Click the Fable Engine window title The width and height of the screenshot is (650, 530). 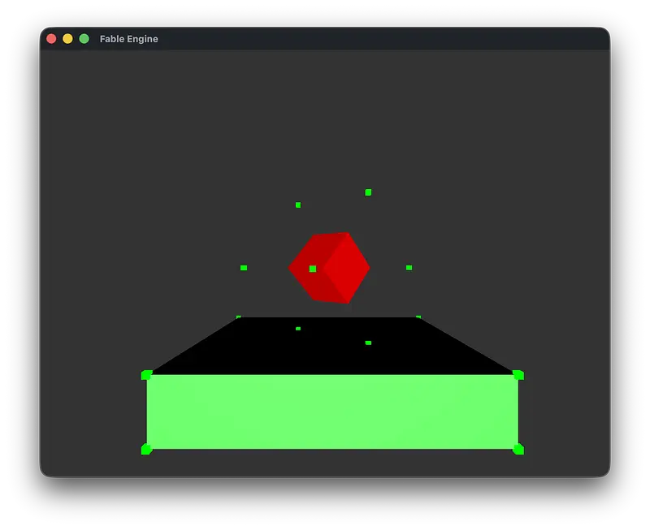point(129,39)
